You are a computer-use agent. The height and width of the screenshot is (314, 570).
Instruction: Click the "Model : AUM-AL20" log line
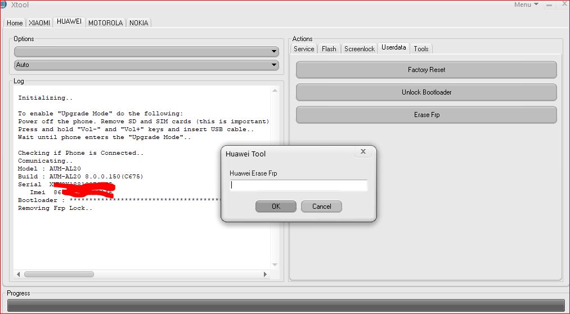point(50,169)
